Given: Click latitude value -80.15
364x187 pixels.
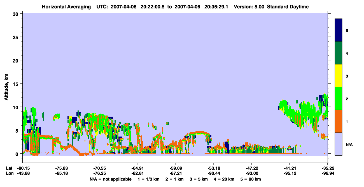Looking at the screenshot, I should (23, 168).
